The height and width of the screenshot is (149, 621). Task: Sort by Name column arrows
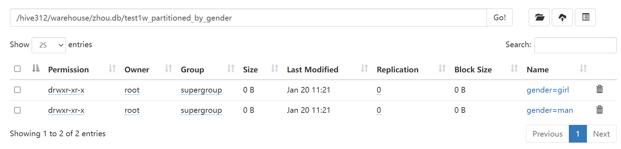pyautogui.click(x=583, y=68)
